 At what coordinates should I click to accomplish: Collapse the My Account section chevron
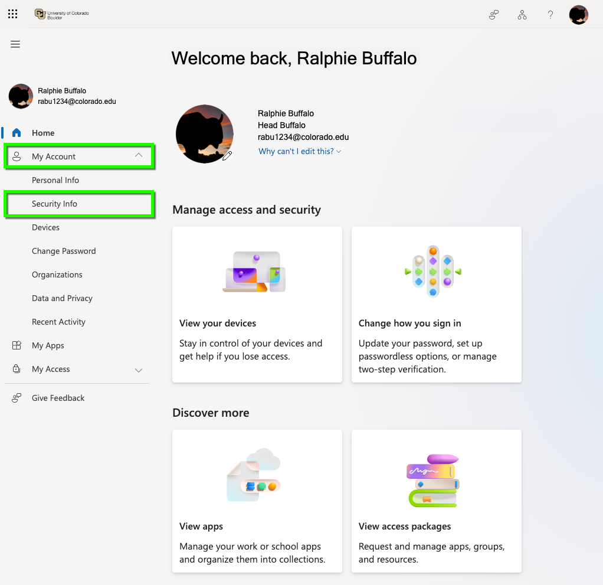coord(139,155)
